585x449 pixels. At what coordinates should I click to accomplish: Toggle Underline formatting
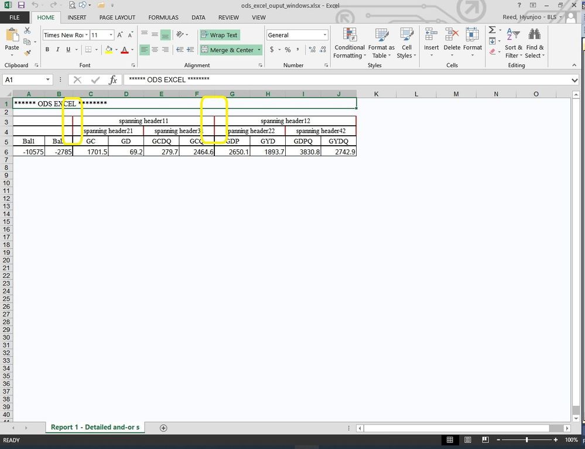(69, 50)
